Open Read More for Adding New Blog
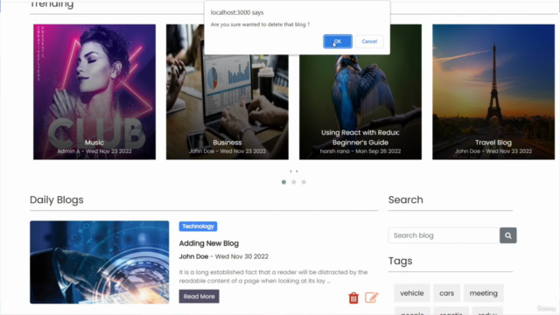Viewport: 560px width, 315px height. pyautogui.click(x=199, y=297)
